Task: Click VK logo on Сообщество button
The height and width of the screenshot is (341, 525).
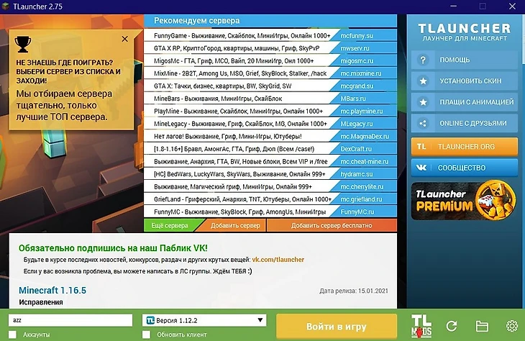Action: coord(421,168)
